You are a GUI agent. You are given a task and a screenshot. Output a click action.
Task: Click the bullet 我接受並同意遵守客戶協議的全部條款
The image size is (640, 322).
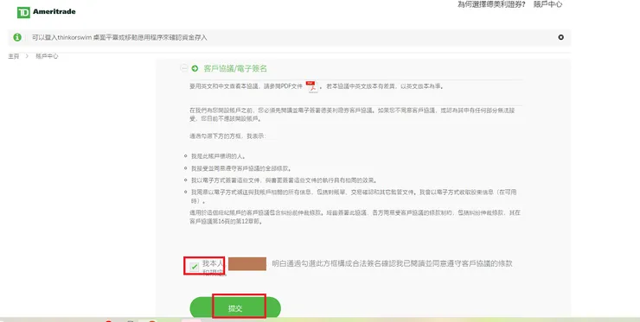click(240, 168)
